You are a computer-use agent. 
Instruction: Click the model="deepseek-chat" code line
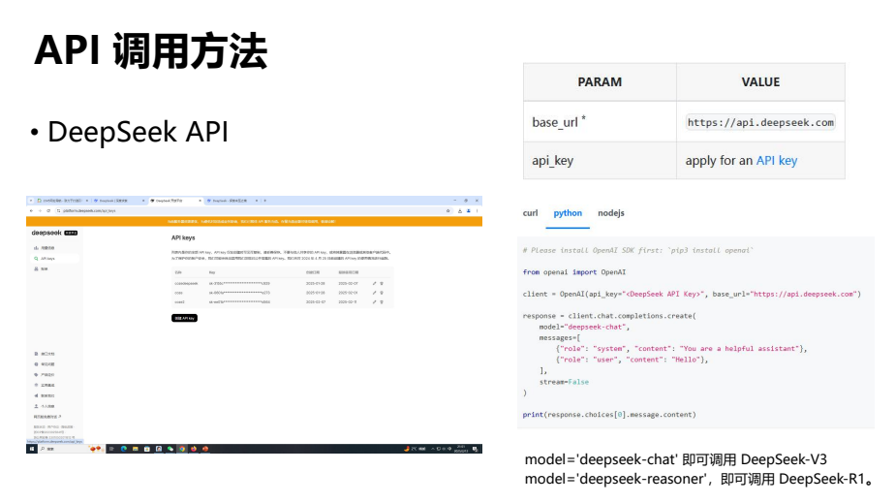click(584, 328)
